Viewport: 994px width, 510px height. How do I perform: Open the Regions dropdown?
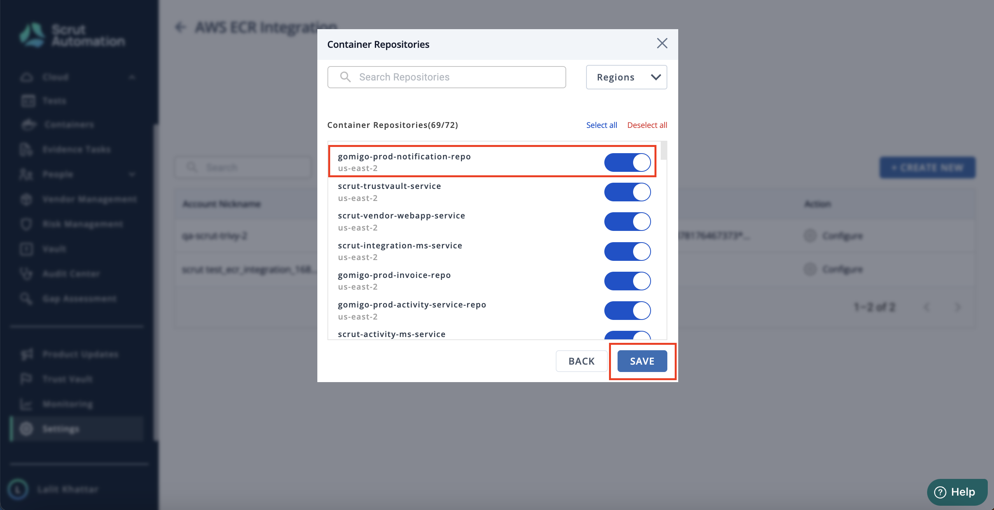[626, 77]
